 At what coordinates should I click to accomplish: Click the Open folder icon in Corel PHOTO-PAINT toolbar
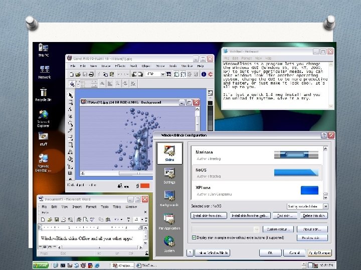[78, 74]
